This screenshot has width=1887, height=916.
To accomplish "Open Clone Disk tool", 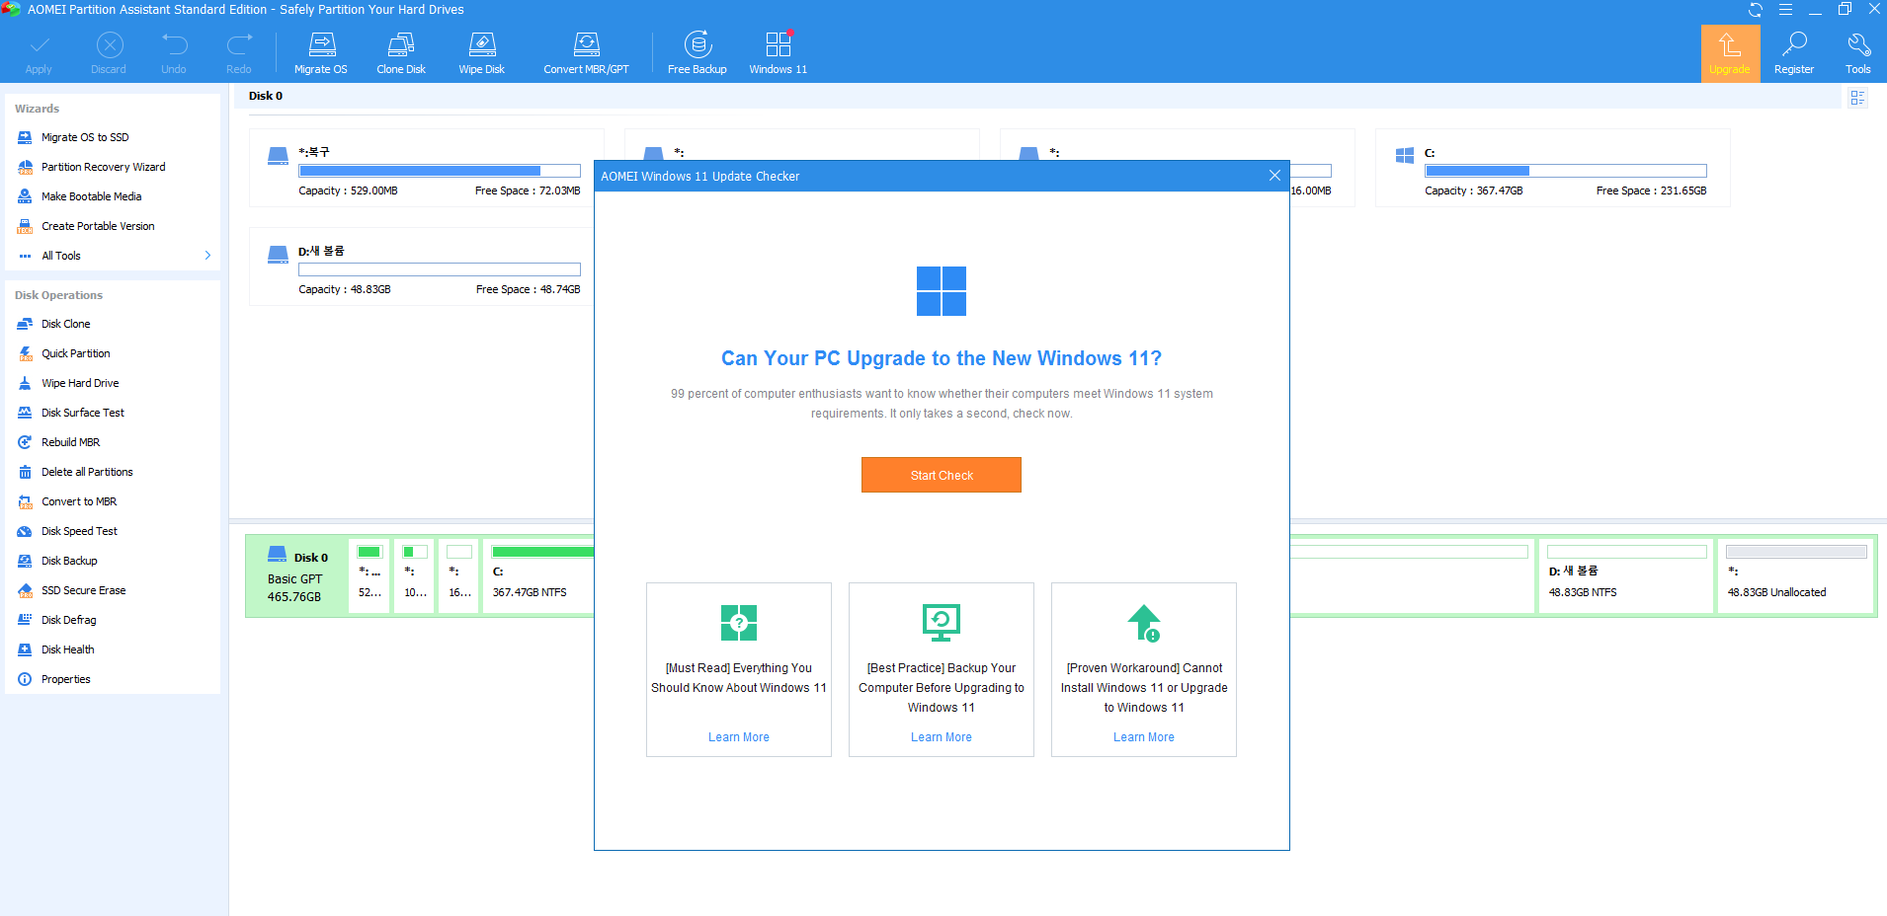I will click(x=401, y=53).
